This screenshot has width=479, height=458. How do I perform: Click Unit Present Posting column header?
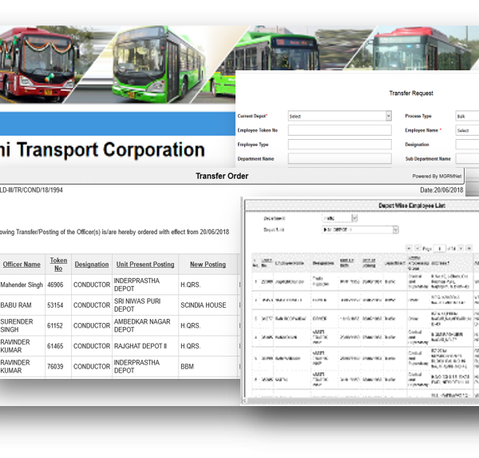pyautogui.click(x=144, y=265)
